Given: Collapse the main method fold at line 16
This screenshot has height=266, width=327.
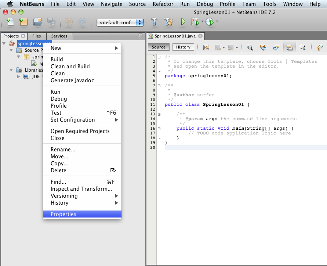Looking at the screenshot, I should (159, 129).
